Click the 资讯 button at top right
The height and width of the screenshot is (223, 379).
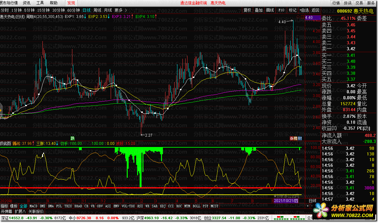348,3
